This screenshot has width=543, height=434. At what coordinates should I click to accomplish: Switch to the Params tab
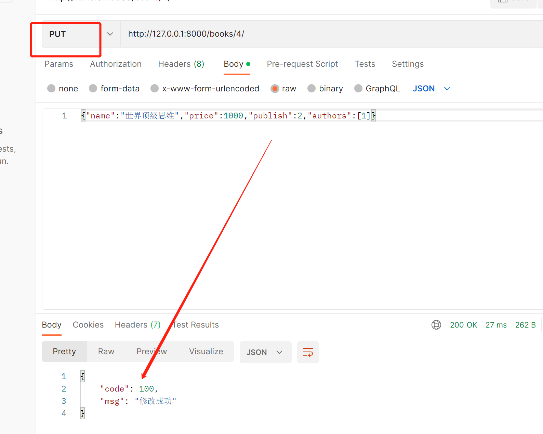pos(59,64)
